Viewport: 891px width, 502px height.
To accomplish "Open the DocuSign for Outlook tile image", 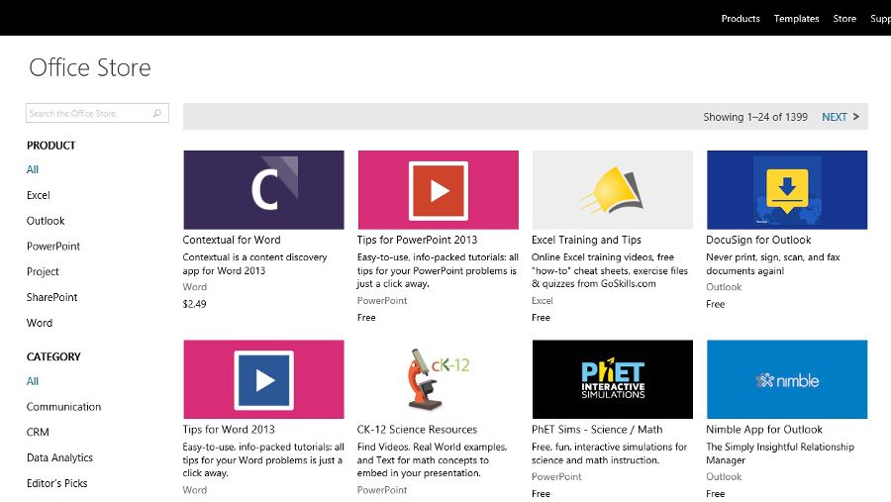I will [787, 190].
